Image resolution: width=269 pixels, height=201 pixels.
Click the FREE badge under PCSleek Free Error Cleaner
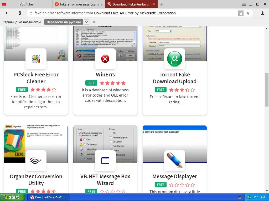click(22, 90)
